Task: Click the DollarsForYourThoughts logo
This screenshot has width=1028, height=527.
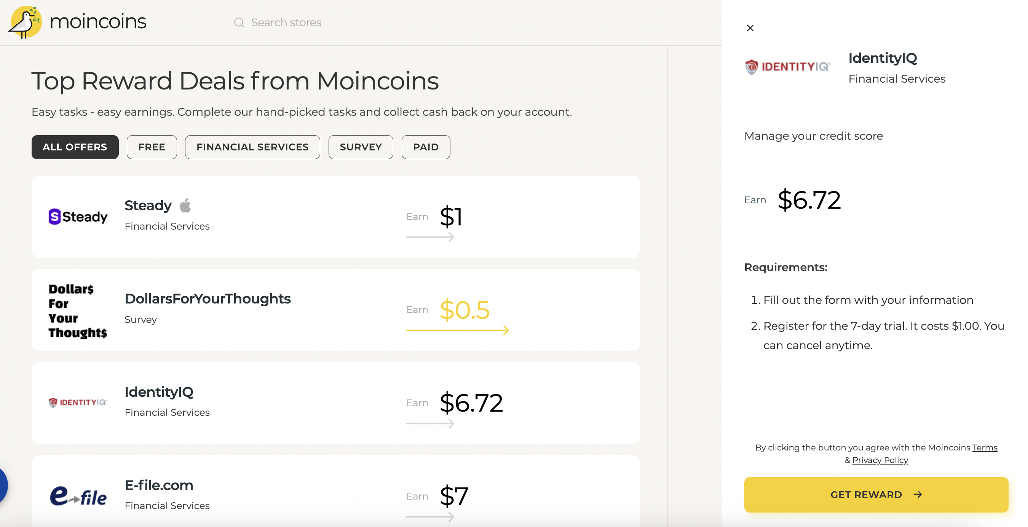Action: click(78, 310)
